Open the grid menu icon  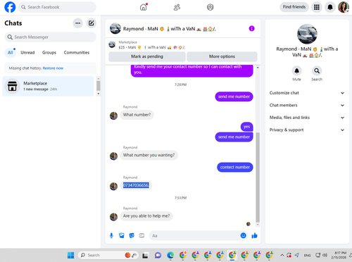coord(317,7)
